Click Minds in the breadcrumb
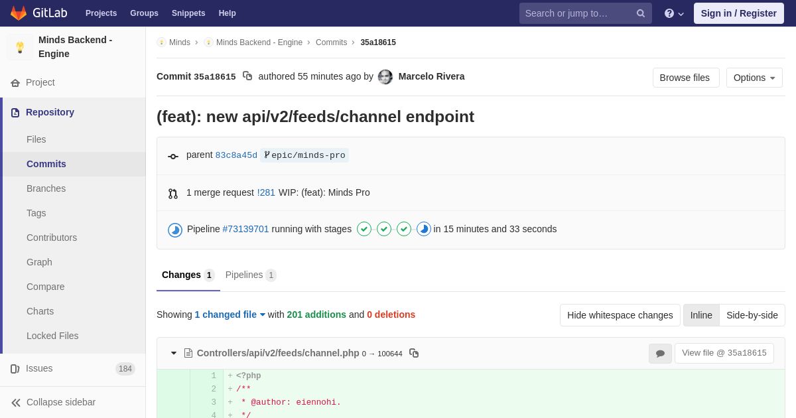 coord(180,42)
